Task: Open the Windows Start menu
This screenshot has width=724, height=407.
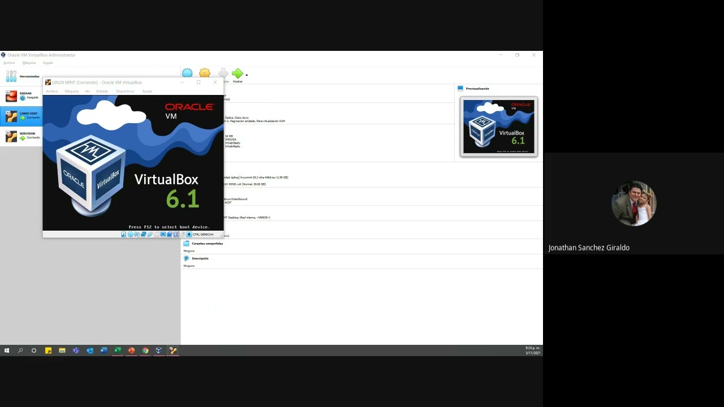Action: (x=7, y=350)
